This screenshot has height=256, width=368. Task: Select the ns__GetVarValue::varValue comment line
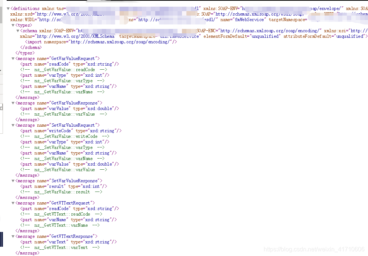pyautogui.click(x=63, y=114)
